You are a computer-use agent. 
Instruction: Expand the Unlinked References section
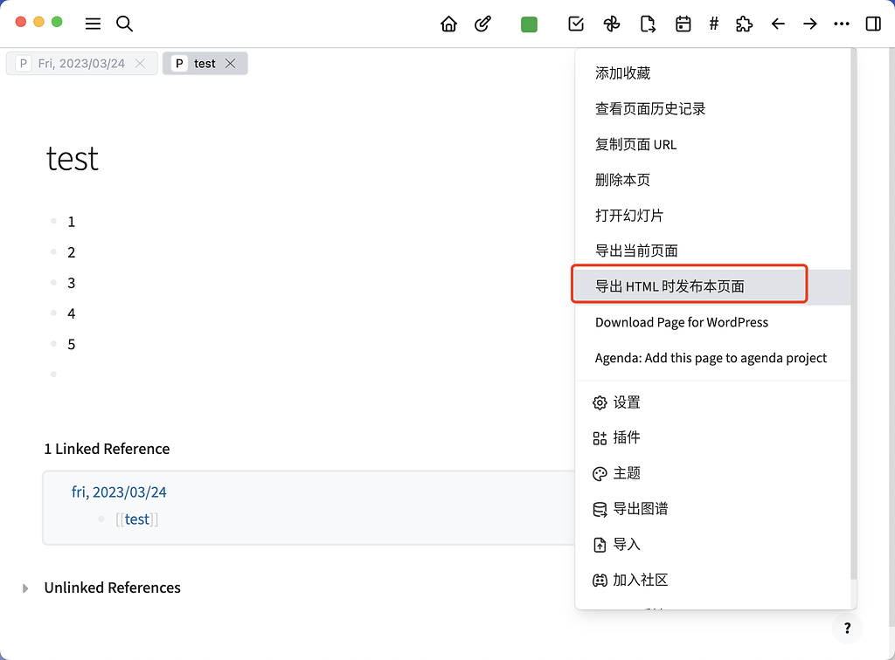point(27,588)
